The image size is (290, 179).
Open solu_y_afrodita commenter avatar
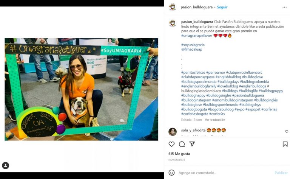(x=172, y=132)
